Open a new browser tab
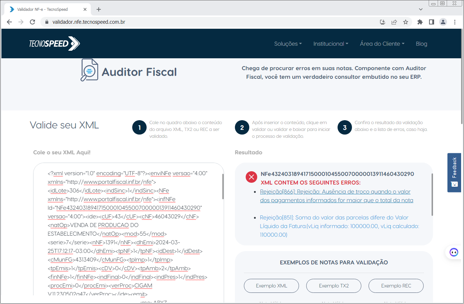464x304 pixels. (x=99, y=9)
